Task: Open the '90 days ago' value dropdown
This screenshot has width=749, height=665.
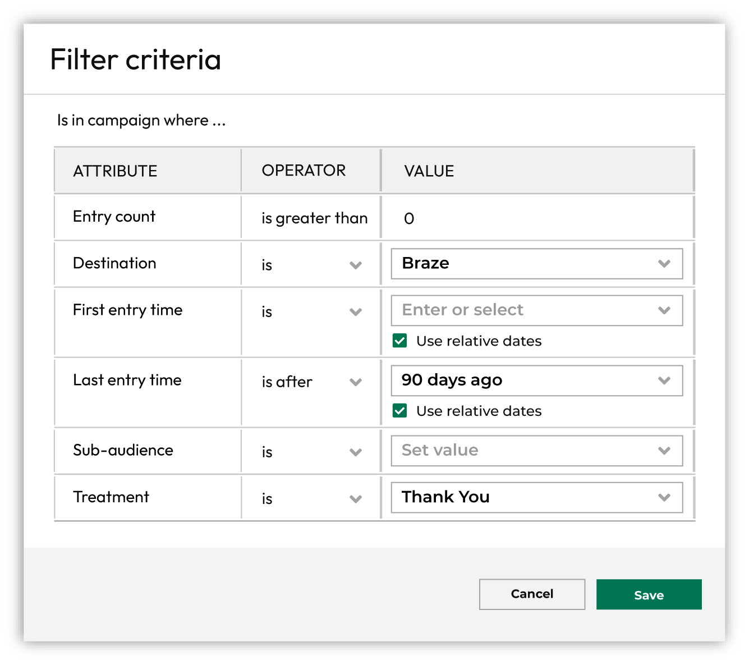Action: tap(537, 380)
